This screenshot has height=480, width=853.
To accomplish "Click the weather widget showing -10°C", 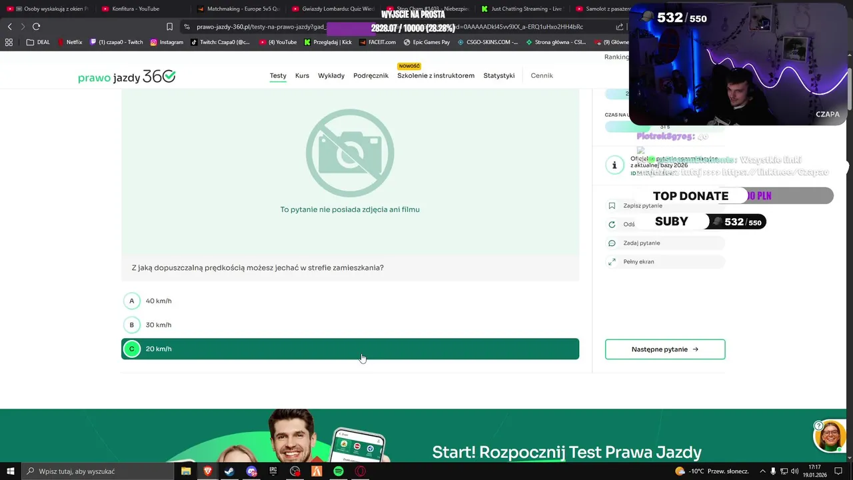I will coord(712,471).
